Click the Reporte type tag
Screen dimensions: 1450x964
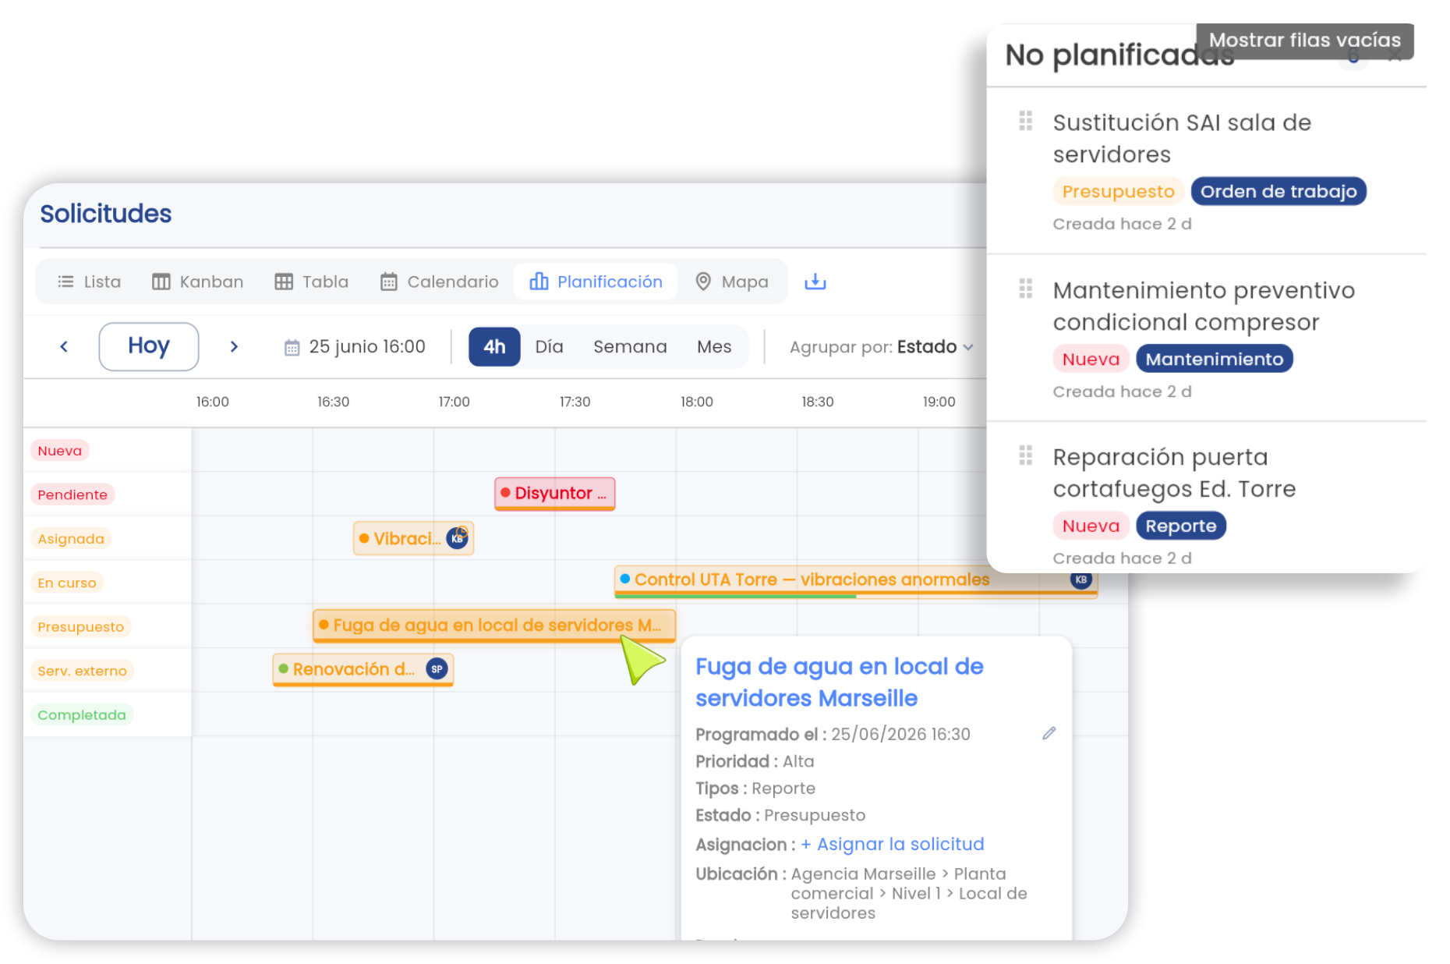pyautogui.click(x=1180, y=526)
